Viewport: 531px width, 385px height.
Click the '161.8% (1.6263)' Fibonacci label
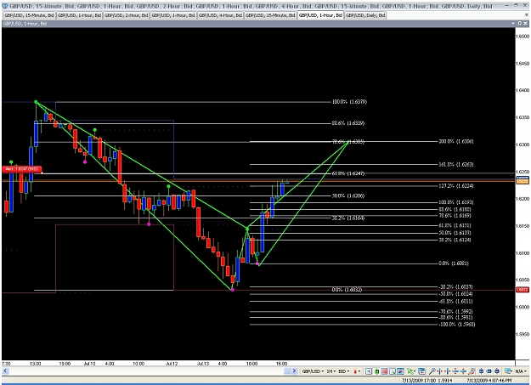tap(456, 164)
